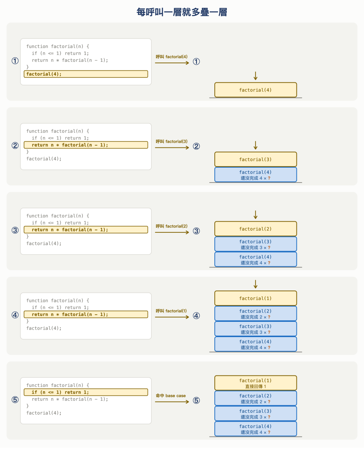Screen dimensions: 364x460
Task: Click the down arrow above the yellow factorial(1) frame in step 4
Action: click(x=255, y=284)
